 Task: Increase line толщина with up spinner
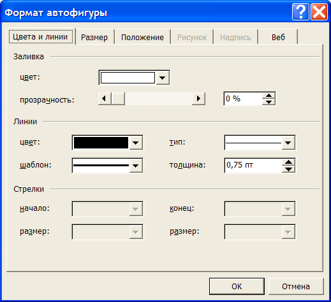click(288, 162)
